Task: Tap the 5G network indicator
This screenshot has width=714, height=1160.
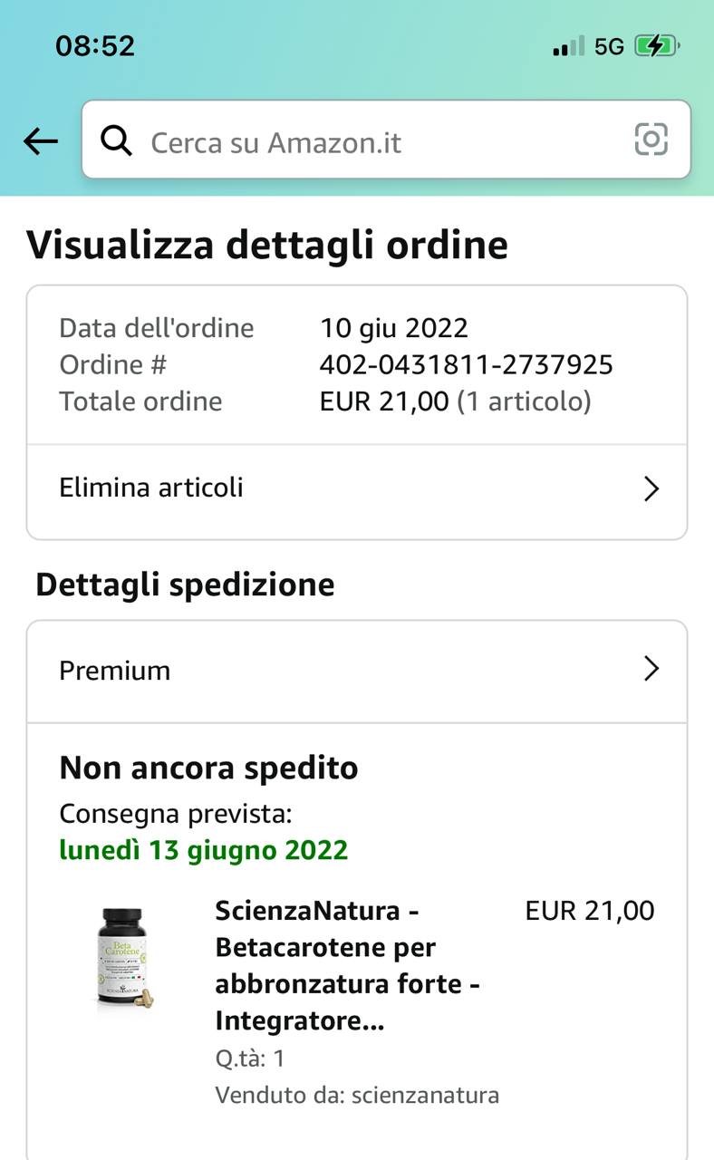Action: click(x=609, y=47)
